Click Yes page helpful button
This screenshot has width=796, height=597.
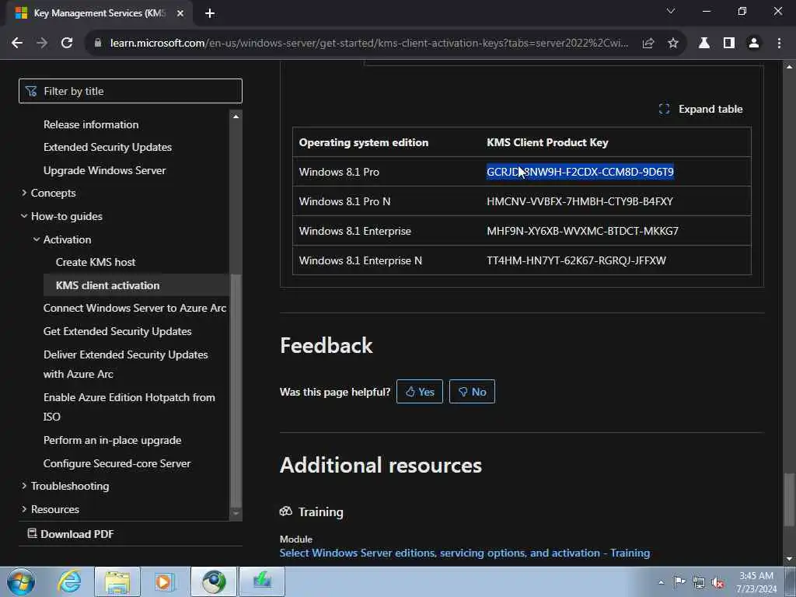point(419,392)
